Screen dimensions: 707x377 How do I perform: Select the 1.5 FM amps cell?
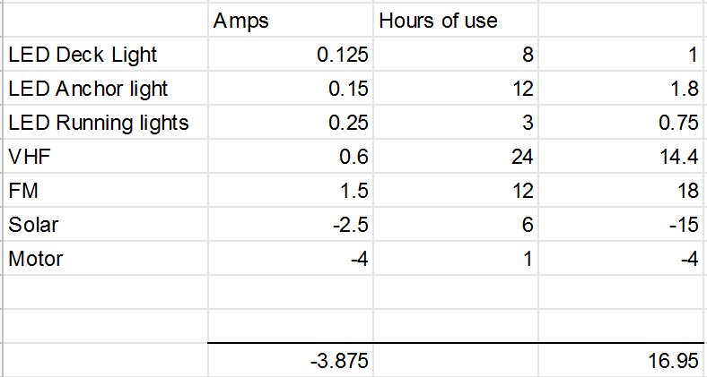tap(291, 190)
